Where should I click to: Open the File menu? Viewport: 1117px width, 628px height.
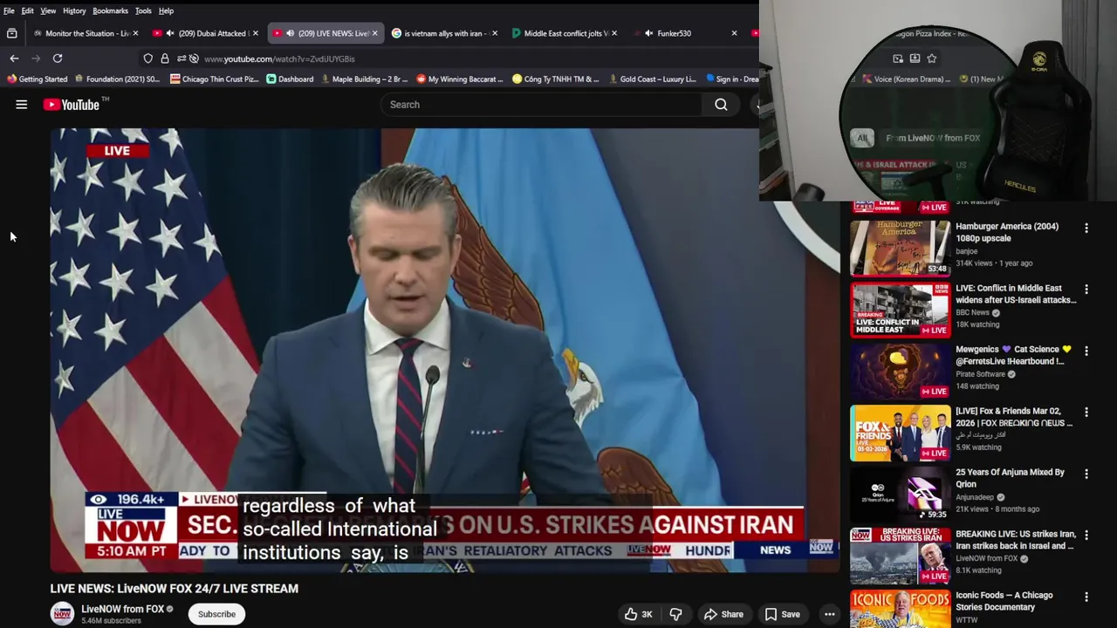(9, 10)
